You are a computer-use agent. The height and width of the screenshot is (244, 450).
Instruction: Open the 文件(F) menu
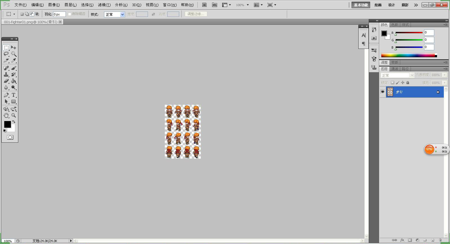[x=21, y=5]
